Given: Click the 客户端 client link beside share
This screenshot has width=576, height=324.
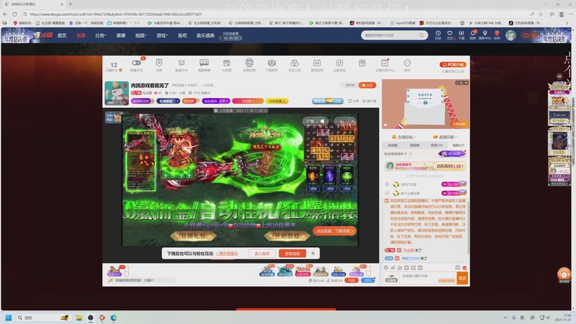Looking at the screenshot, I should [x=369, y=101].
